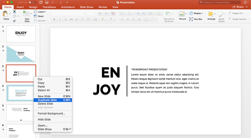This screenshot has height=138, width=251.
Task: Toggle Italic formatting button
Action: [61, 19]
